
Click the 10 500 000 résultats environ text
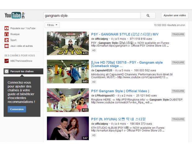click(169, 25)
